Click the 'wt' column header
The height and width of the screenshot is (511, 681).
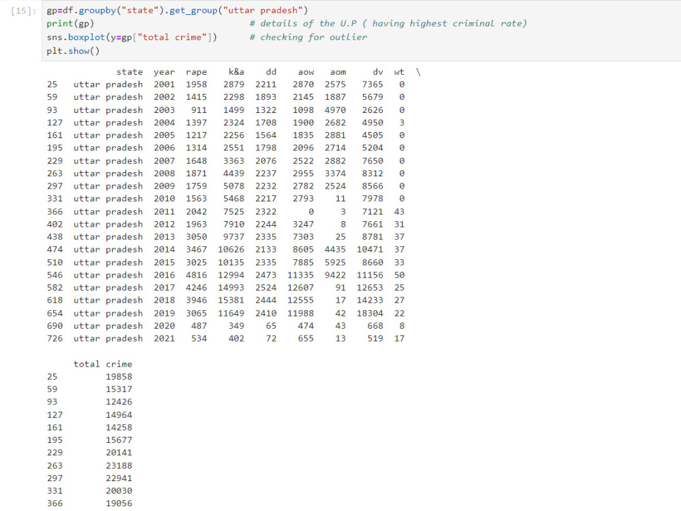tap(399, 72)
